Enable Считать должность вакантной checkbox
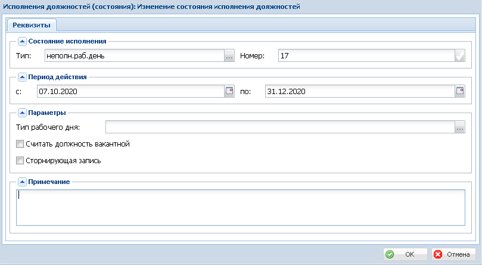The image size is (482, 265). [20, 144]
